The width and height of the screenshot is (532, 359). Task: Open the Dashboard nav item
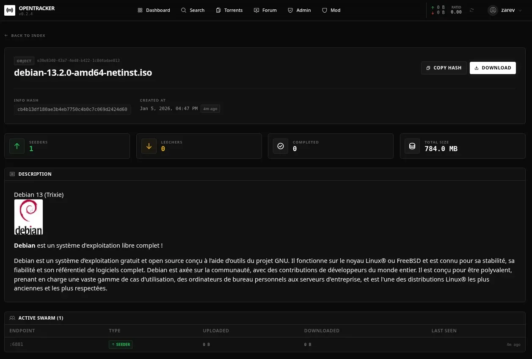(x=154, y=10)
